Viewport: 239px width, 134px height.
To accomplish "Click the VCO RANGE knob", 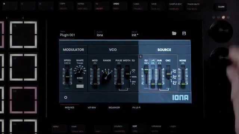I will (107, 76).
